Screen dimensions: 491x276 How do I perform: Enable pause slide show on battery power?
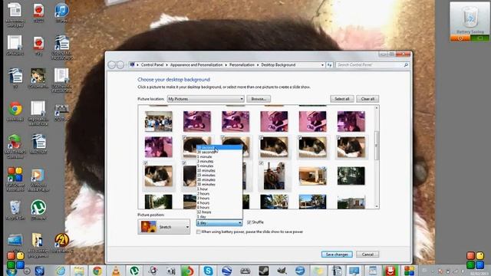(198, 232)
